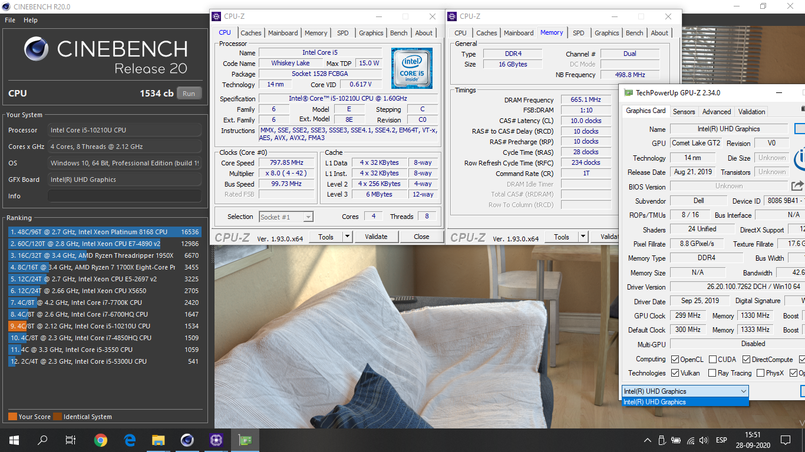
Task: Toggle the Vulkan checkbox in GPU-Z
Action: [x=675, y=373]
